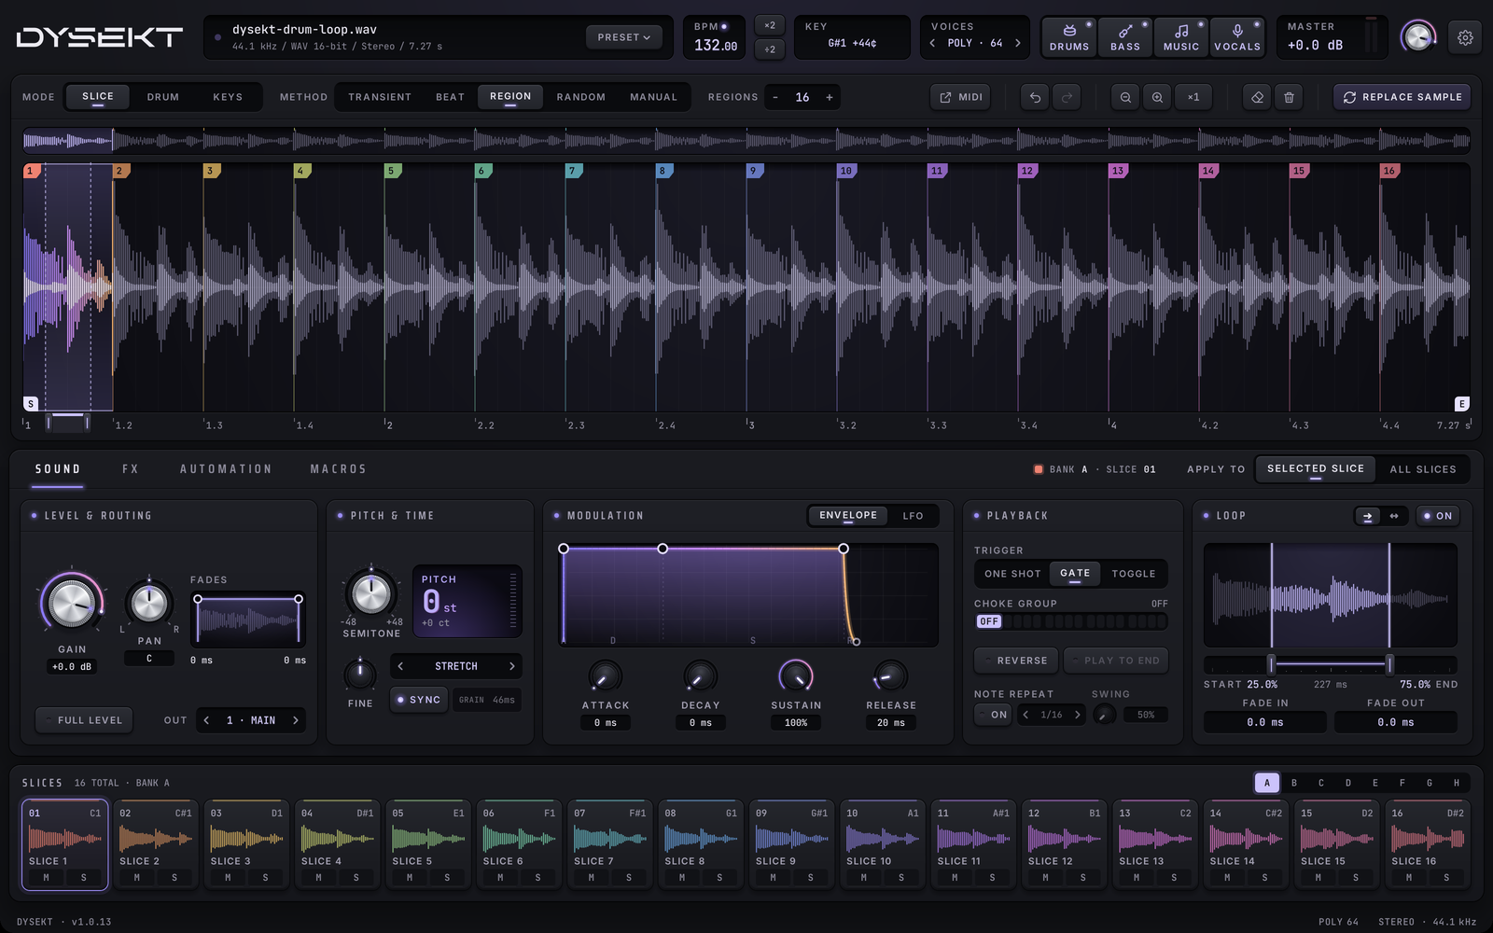Screen dimensions: 1493x933
Task: Export MIDI with the MIDI button
Action: click(x=961, y=97)
